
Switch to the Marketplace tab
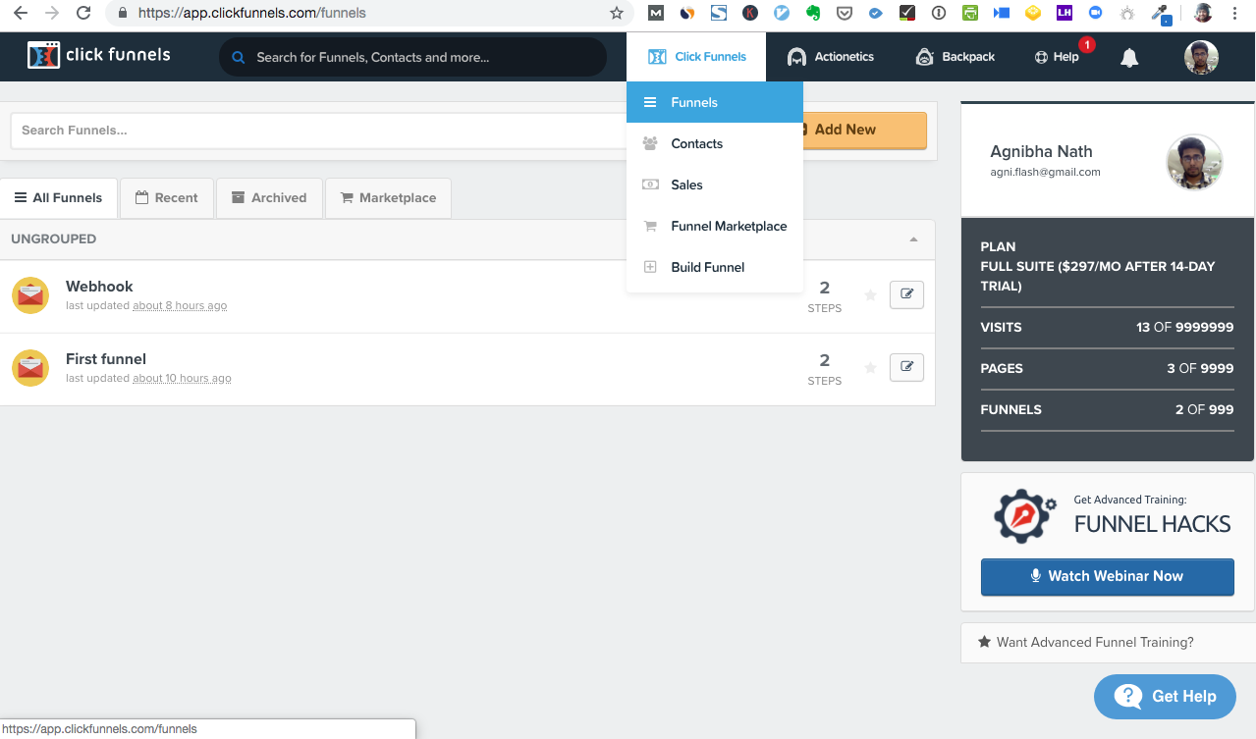click(x=388, y=197)
